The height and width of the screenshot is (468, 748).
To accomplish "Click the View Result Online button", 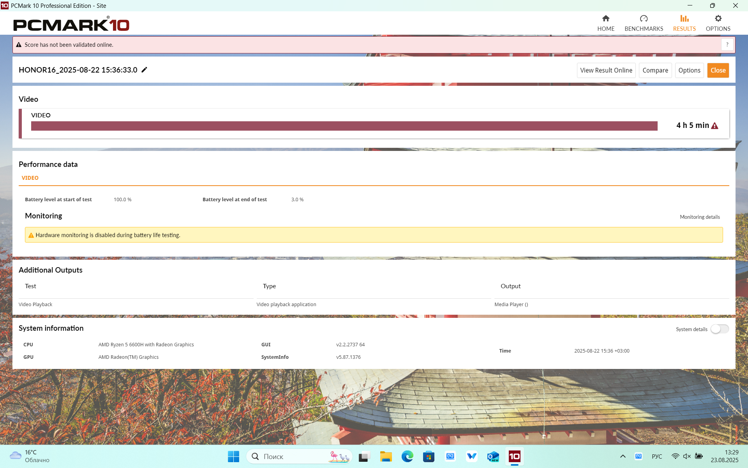I will coord(606,70).
